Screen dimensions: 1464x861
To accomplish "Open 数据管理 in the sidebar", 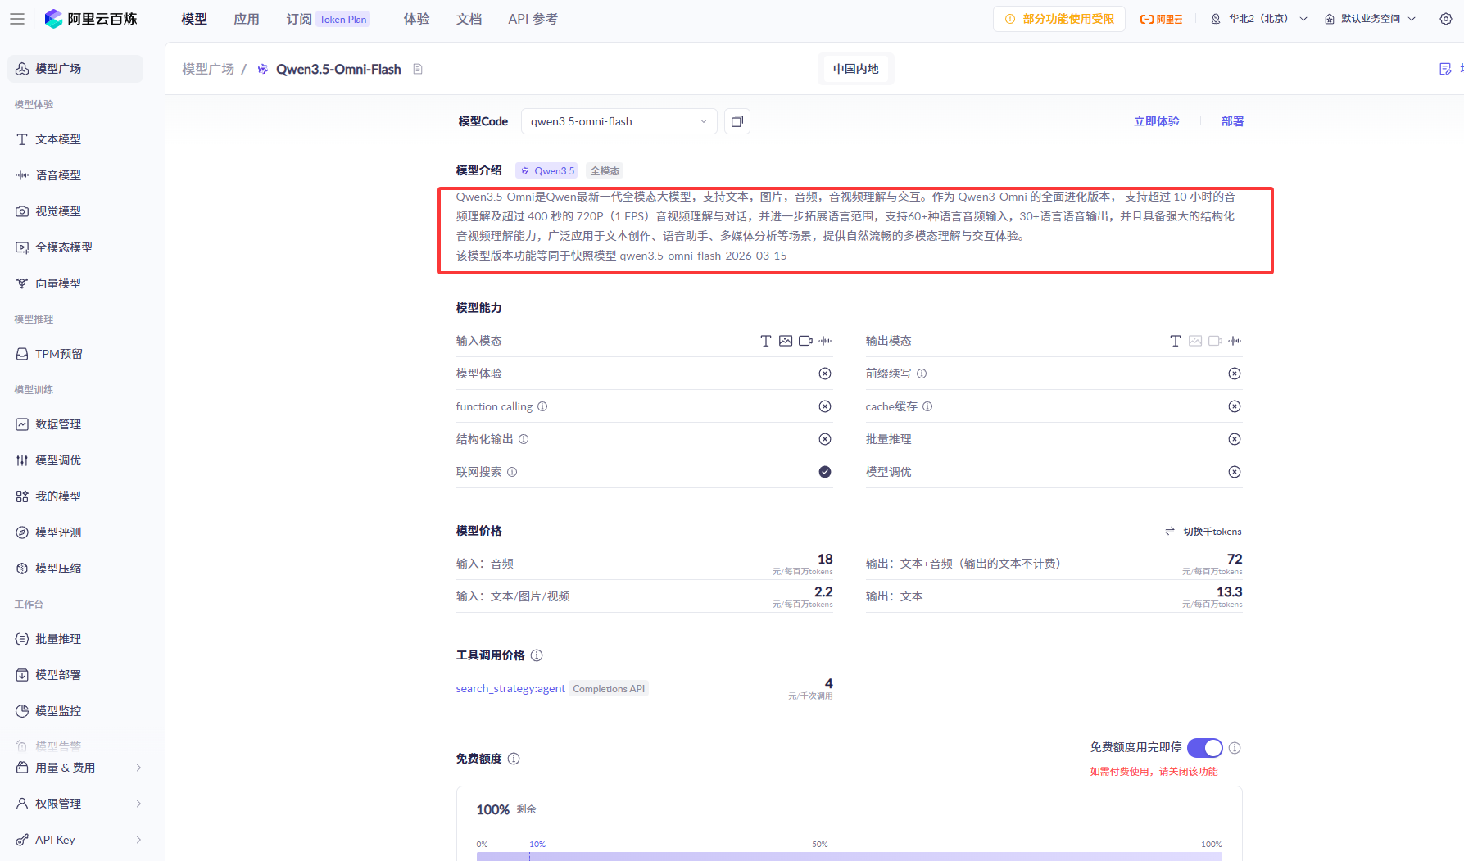I will click(75, 424).
